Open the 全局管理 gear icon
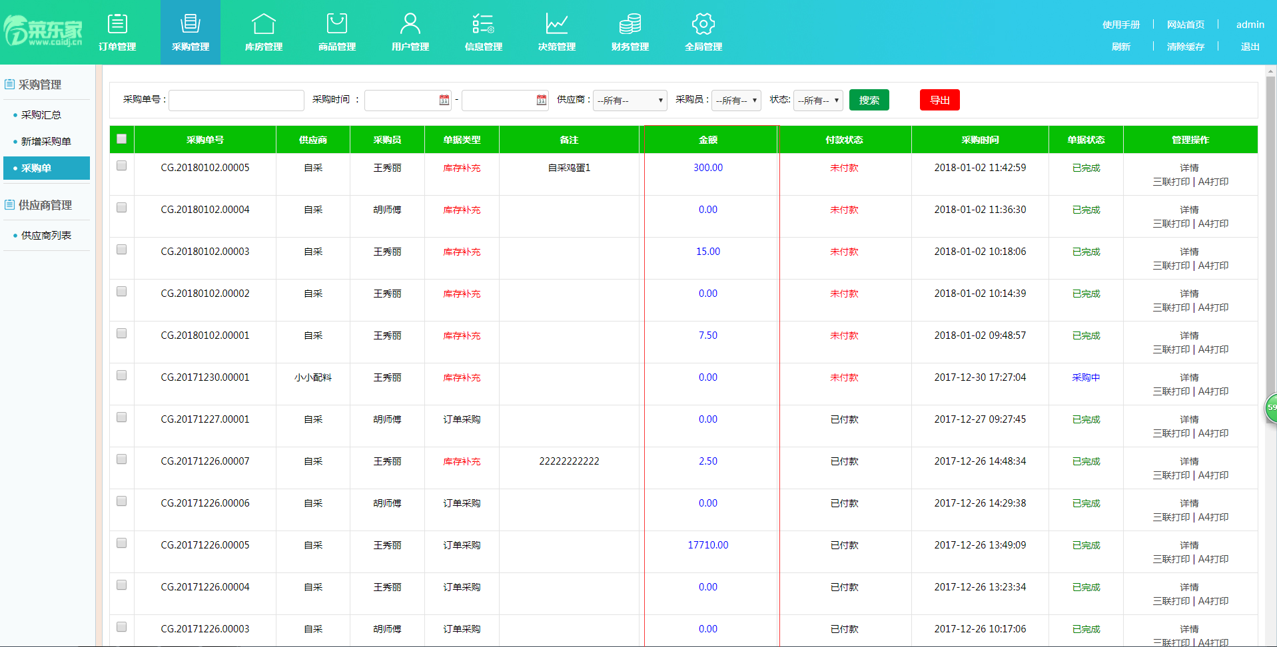1277x647 pixels. [703, 24]
